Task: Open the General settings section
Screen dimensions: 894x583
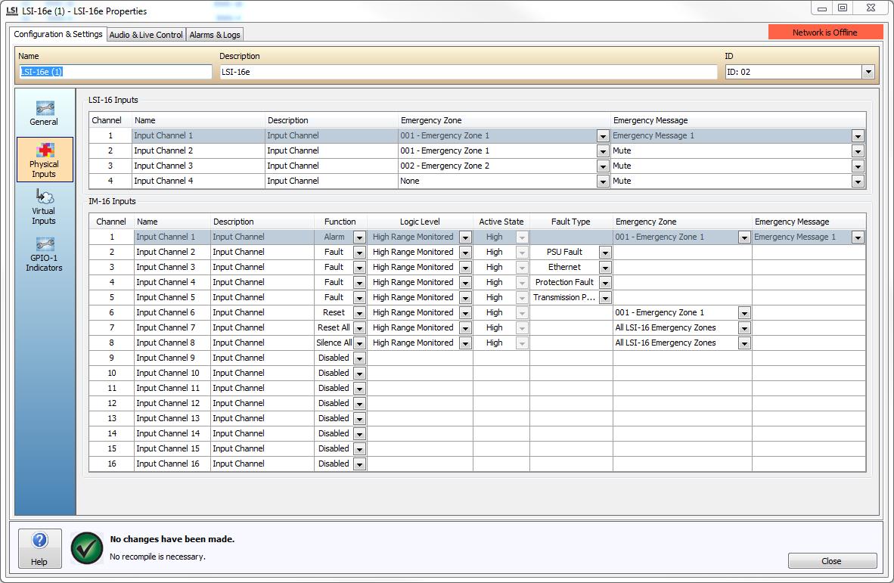Action: click(44, 113)
